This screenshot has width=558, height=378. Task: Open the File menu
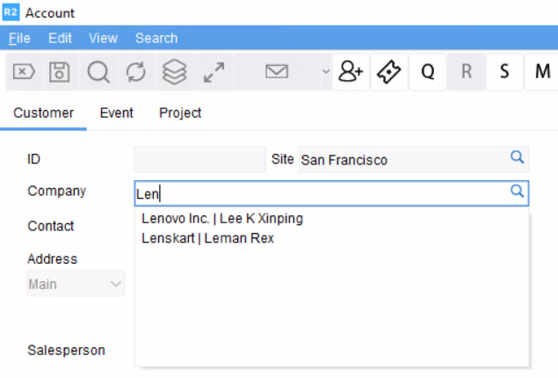(19, 38)
